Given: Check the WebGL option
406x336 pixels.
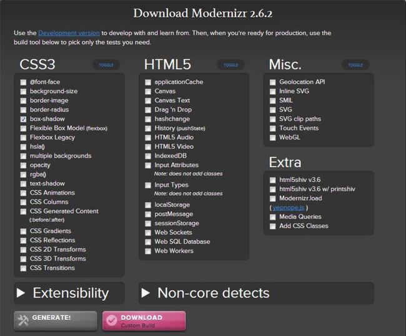Looking at the screenshot, I should click(x=273, y=138).
